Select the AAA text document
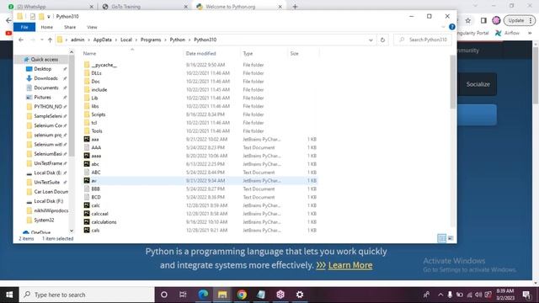The height and width of the screenshot is (303, 539). [96, 147]
